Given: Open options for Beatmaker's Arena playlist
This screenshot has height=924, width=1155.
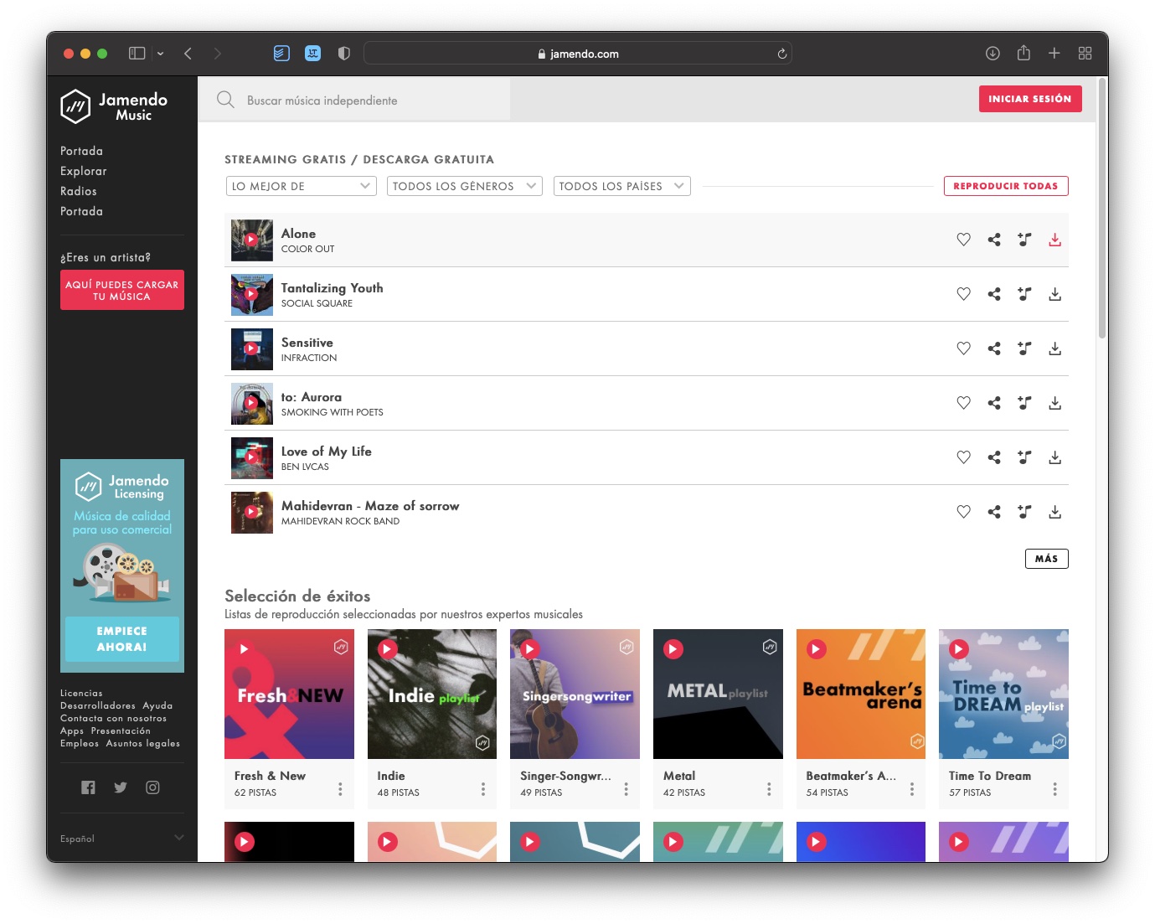Looking at the screenshot, I should (x=912, y=789).
